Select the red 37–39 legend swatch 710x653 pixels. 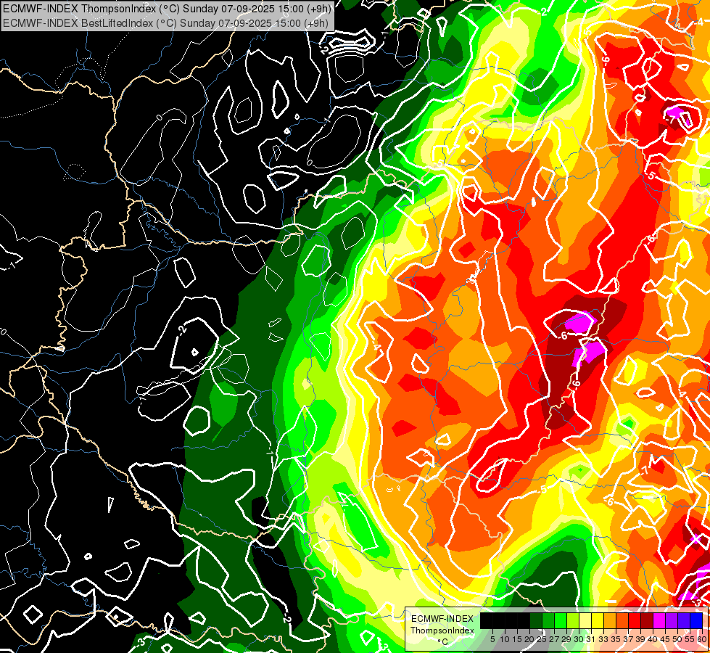click(x=635, y=620)
